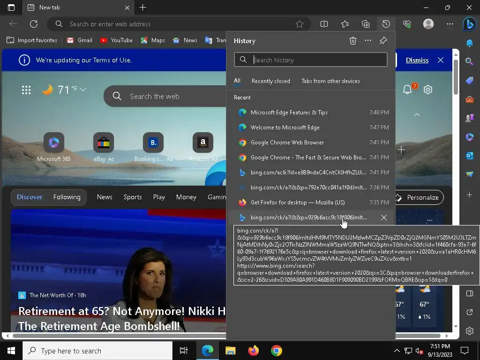The image size is (480, 360).
Task: Open Google Chrome Web Browser history entry
Action: (x=311, y=142)
